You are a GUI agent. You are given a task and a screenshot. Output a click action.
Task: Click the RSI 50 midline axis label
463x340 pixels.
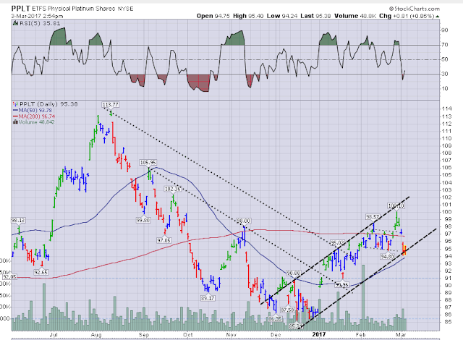444,59
